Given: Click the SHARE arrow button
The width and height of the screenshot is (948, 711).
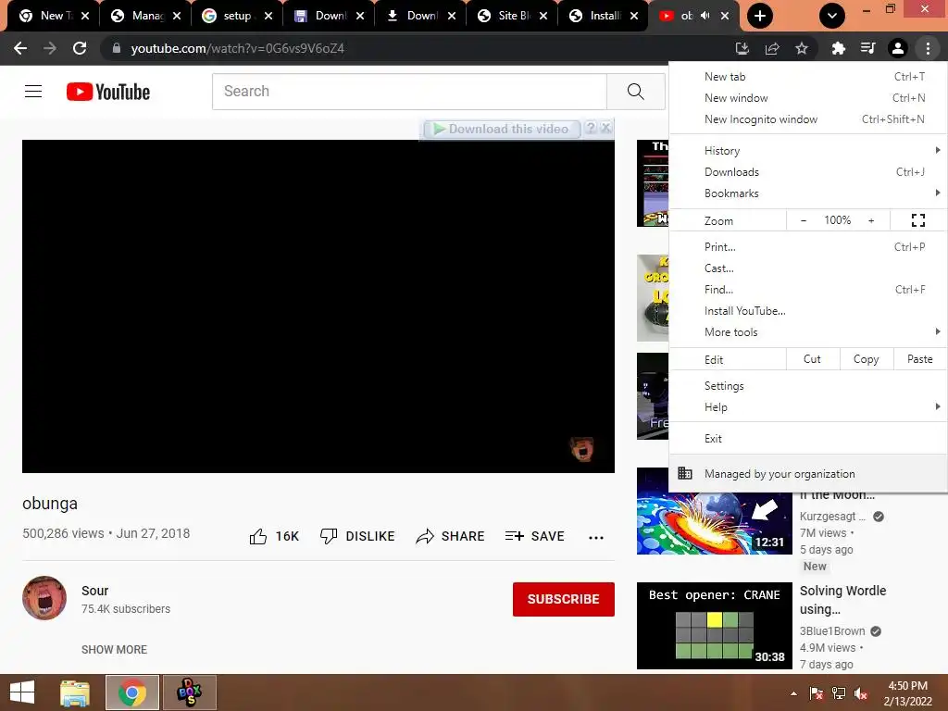Looking at the screenshot, I should 451,536.
